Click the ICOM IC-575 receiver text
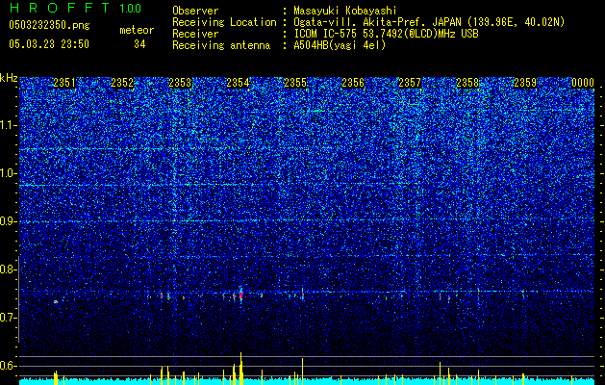This screenshot has width=605, height=385. (x=386, y=34)
